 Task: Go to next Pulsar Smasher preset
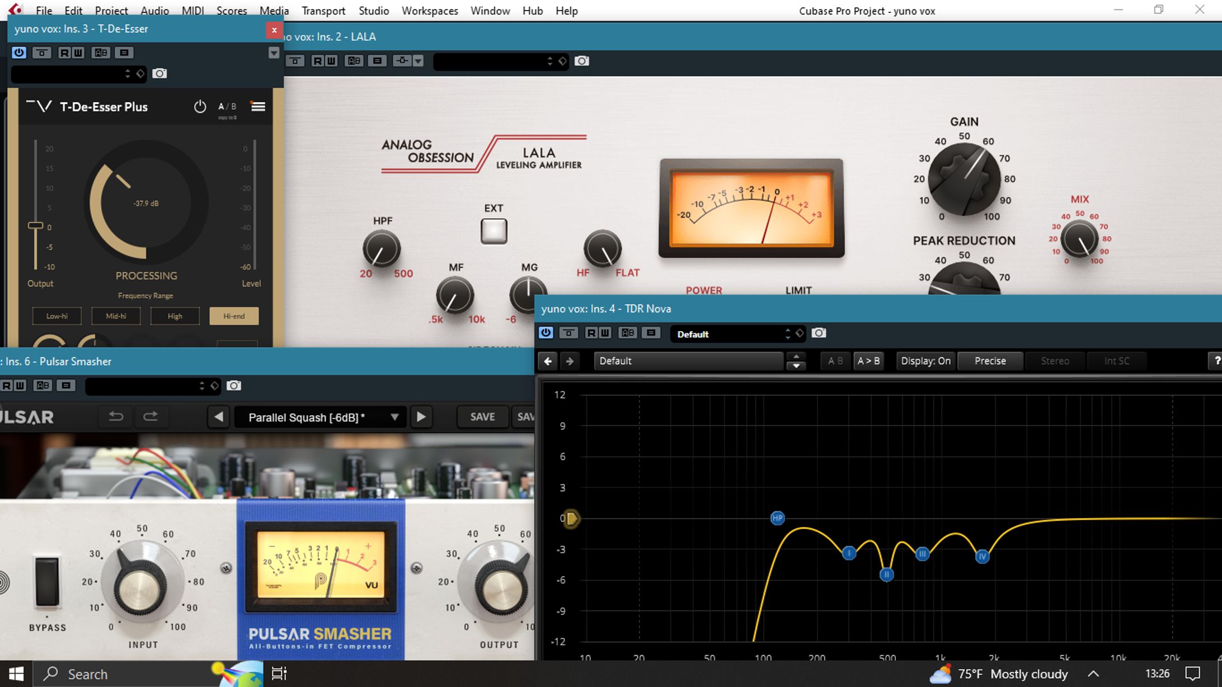point(421,417)
